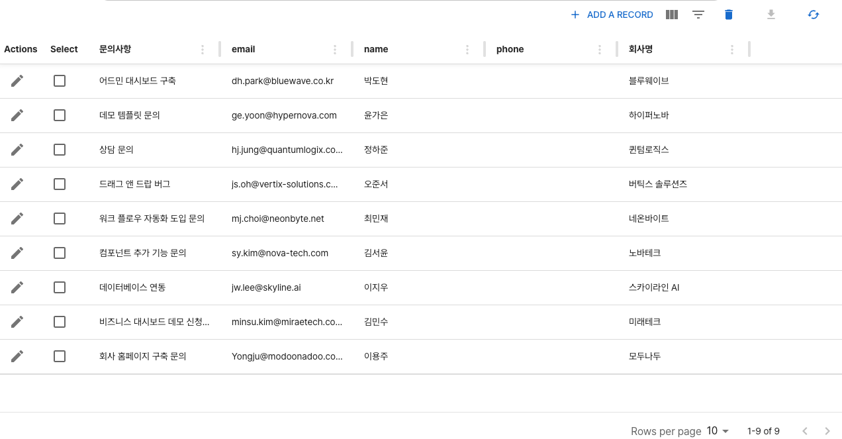Click the company cell 하이퍼노바

pos(649,115)
